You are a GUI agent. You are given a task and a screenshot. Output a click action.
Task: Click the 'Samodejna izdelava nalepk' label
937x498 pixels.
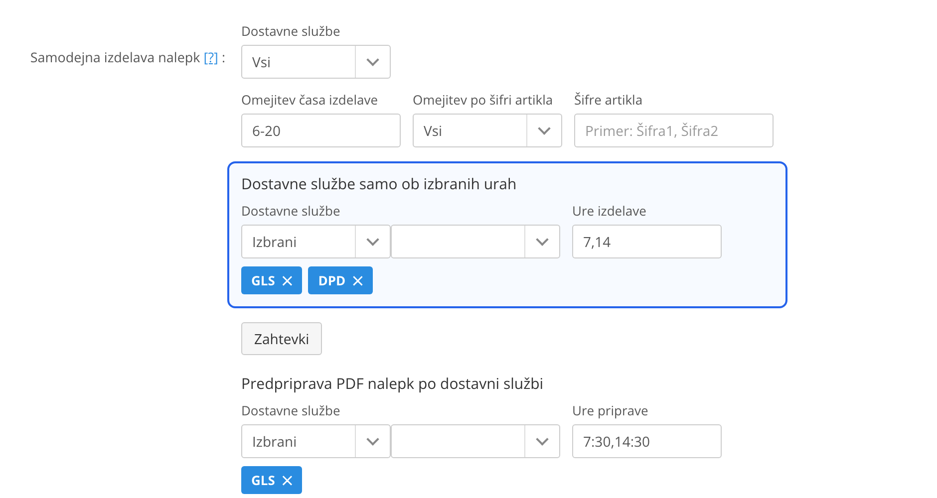point(115,58)
